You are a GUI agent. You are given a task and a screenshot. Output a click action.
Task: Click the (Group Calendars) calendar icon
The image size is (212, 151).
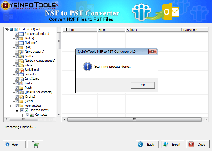point(21,34)
